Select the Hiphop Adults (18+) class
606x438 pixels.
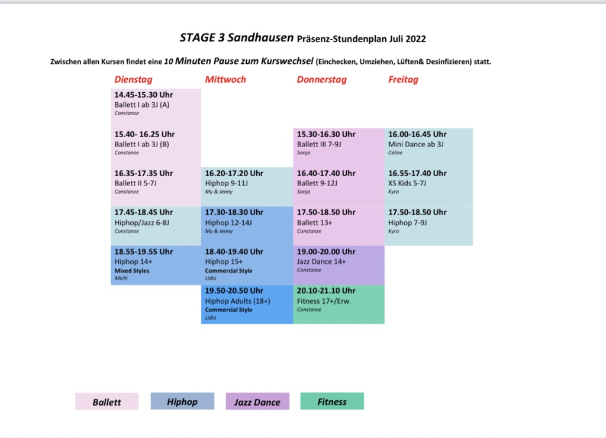coord(247,304)
